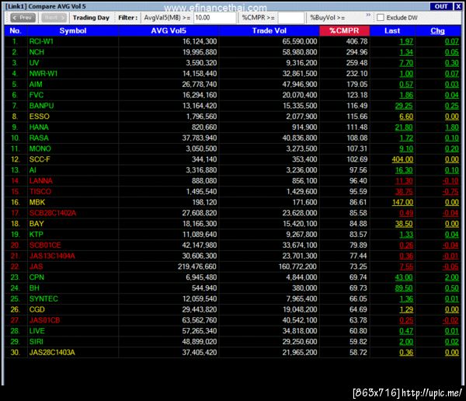Select symbol JAS13C1404A
This screenshot has width=466, height=401.
tap(52, 256)
